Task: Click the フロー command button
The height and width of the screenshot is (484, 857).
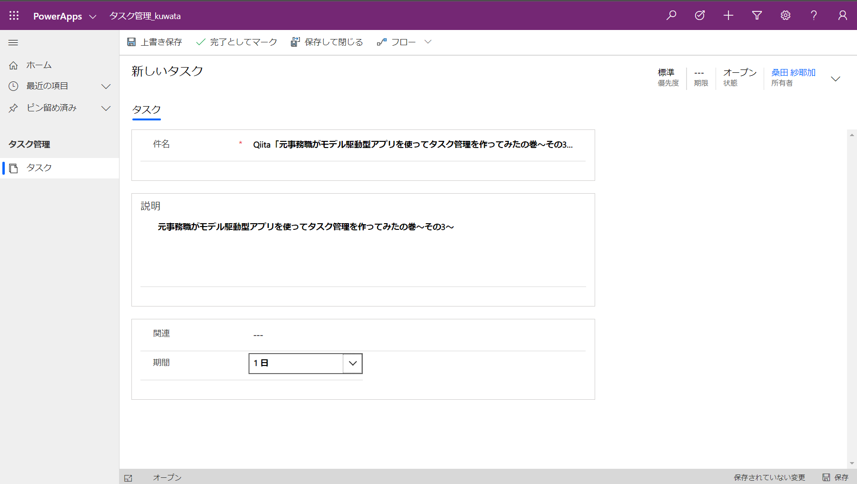Action: coord(396,42)
